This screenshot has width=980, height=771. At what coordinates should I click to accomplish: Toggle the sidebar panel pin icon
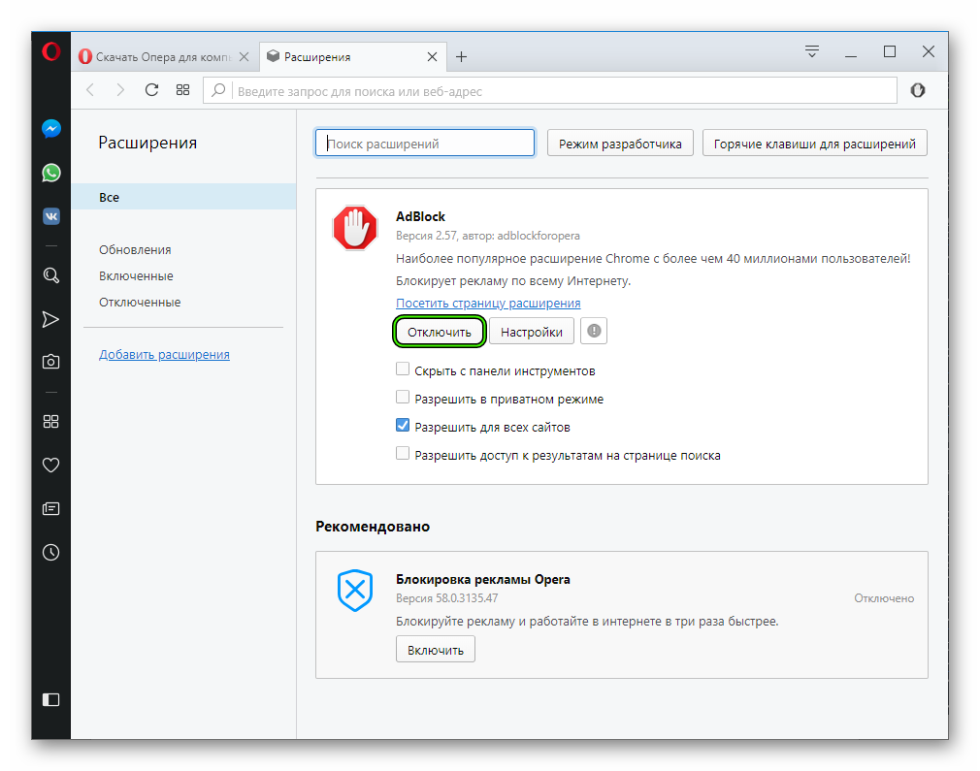[51, 700]
